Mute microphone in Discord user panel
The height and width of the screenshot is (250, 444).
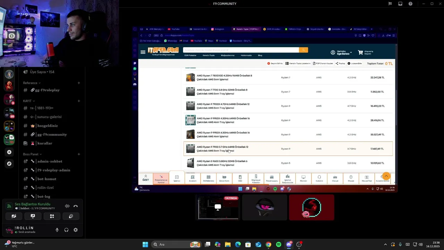click(x=57, y=230)
